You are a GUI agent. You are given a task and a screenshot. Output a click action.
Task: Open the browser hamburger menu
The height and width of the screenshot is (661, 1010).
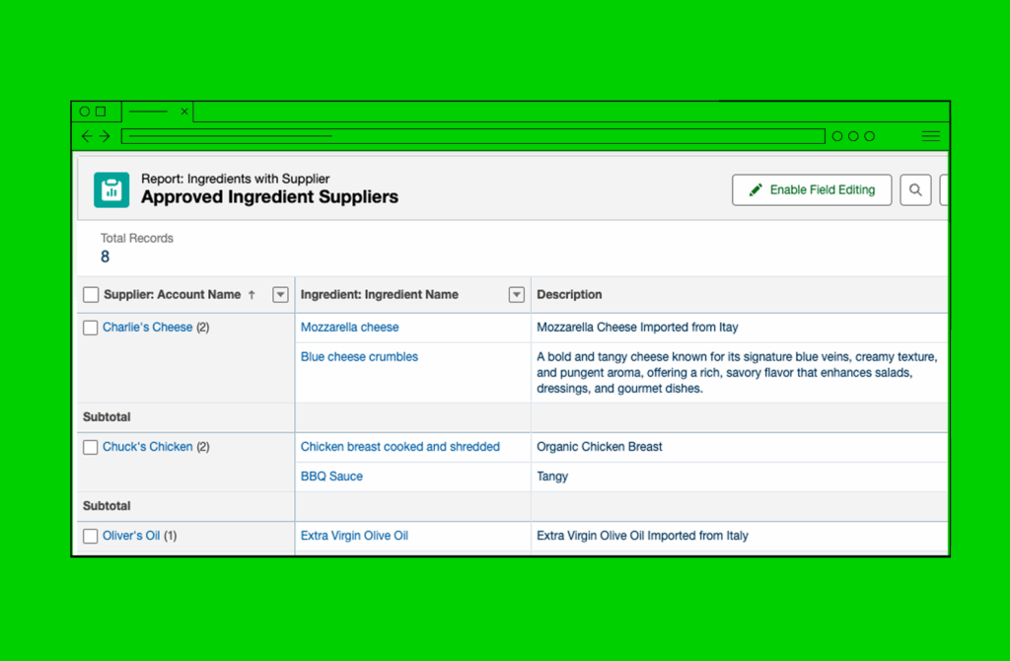pos(930,136)
